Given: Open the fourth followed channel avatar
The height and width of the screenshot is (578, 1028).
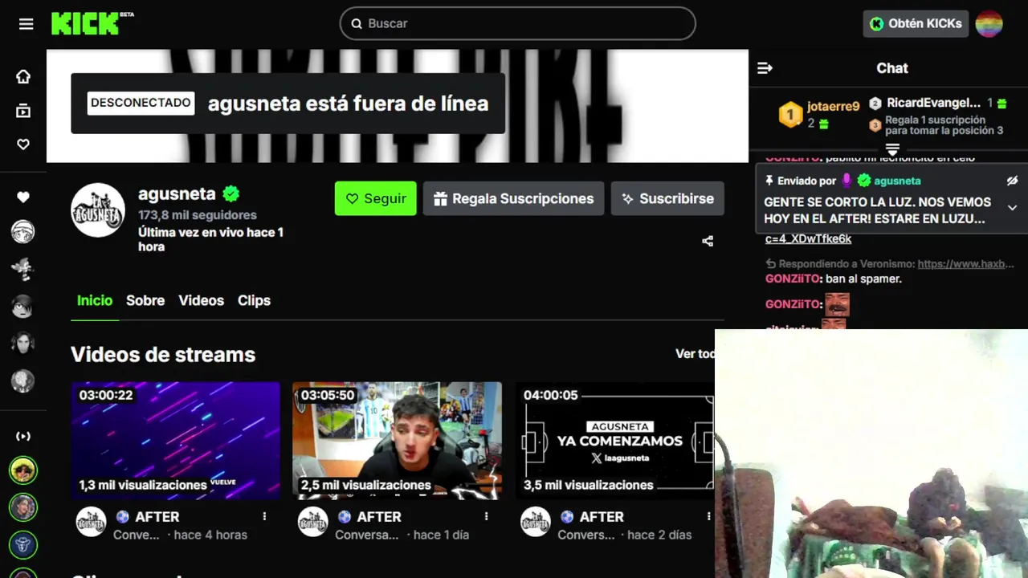Looking at the screenshot, I should (23, 343).
